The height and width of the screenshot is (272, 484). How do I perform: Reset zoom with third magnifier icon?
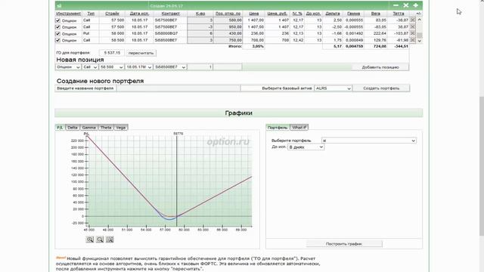110,240
